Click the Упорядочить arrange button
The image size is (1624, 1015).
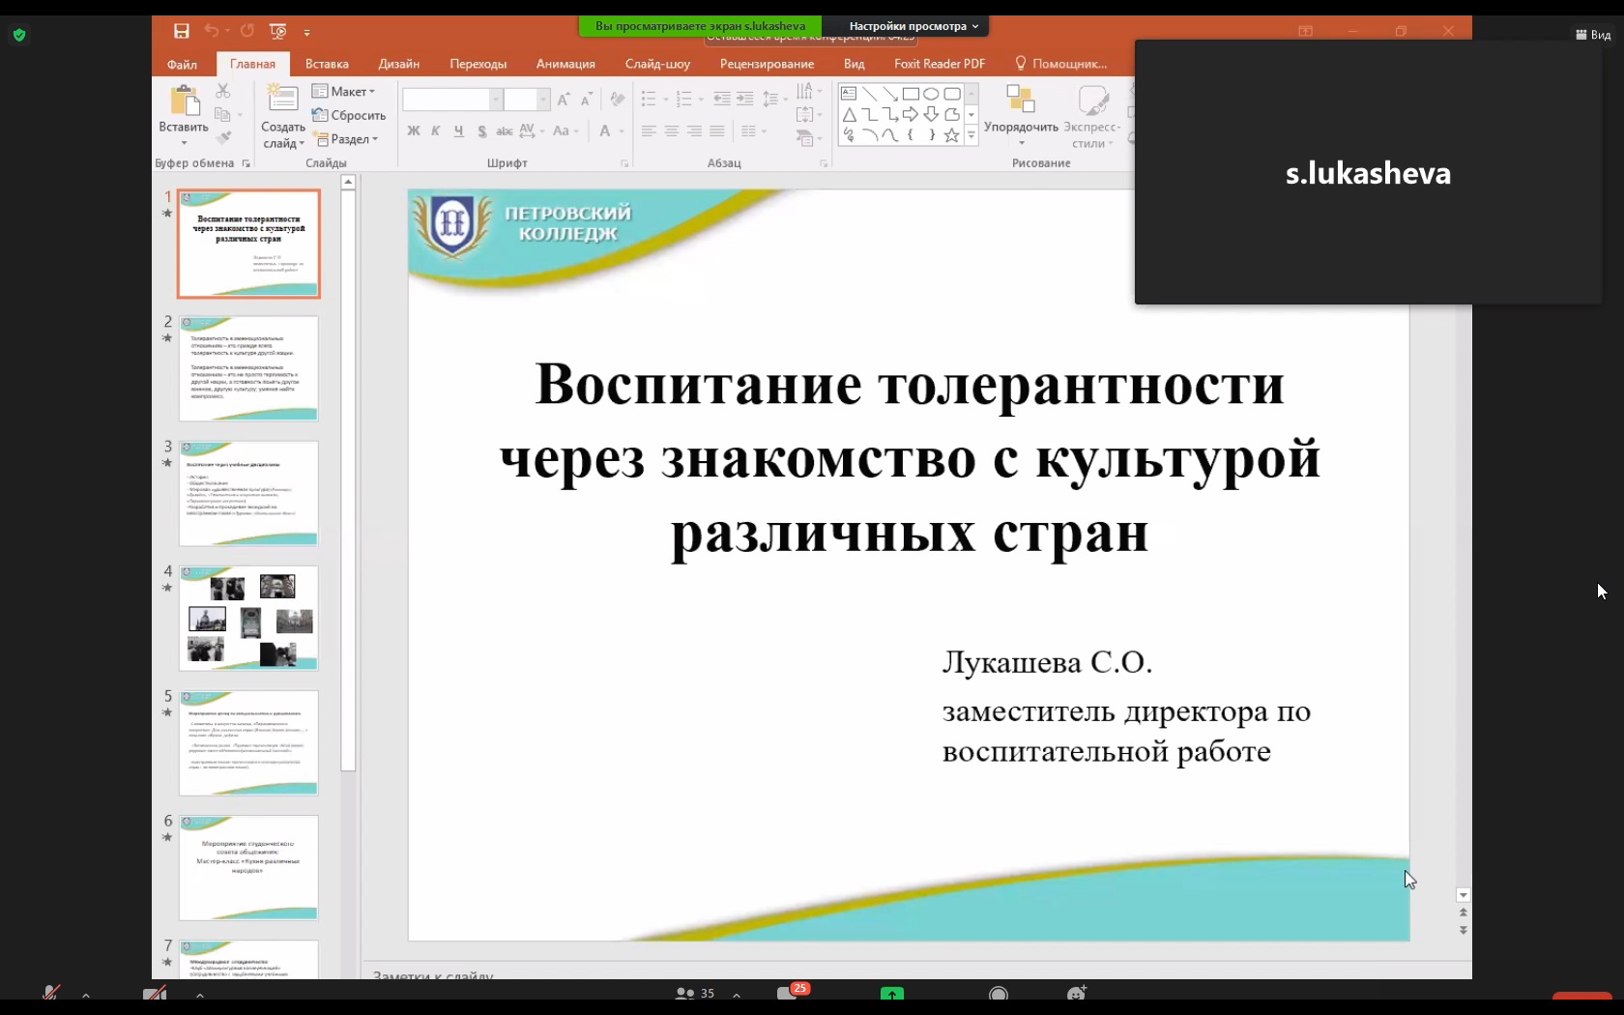pyautogui.click(x=1021, y=116)
